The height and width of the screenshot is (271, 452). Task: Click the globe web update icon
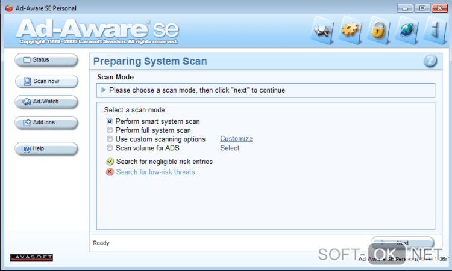[x=407, y=31]
